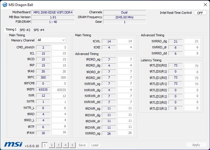Switch to the SPD #4 tab

(x=39, y=30)
